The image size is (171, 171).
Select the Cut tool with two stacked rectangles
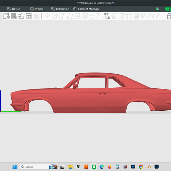[x=77, y=16]
